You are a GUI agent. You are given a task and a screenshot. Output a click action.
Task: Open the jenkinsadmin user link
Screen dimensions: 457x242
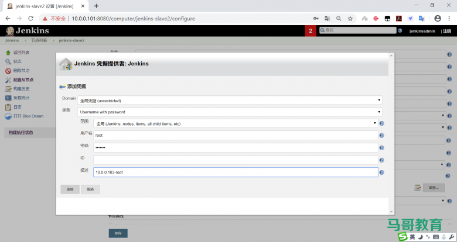[x=422, y=31]
